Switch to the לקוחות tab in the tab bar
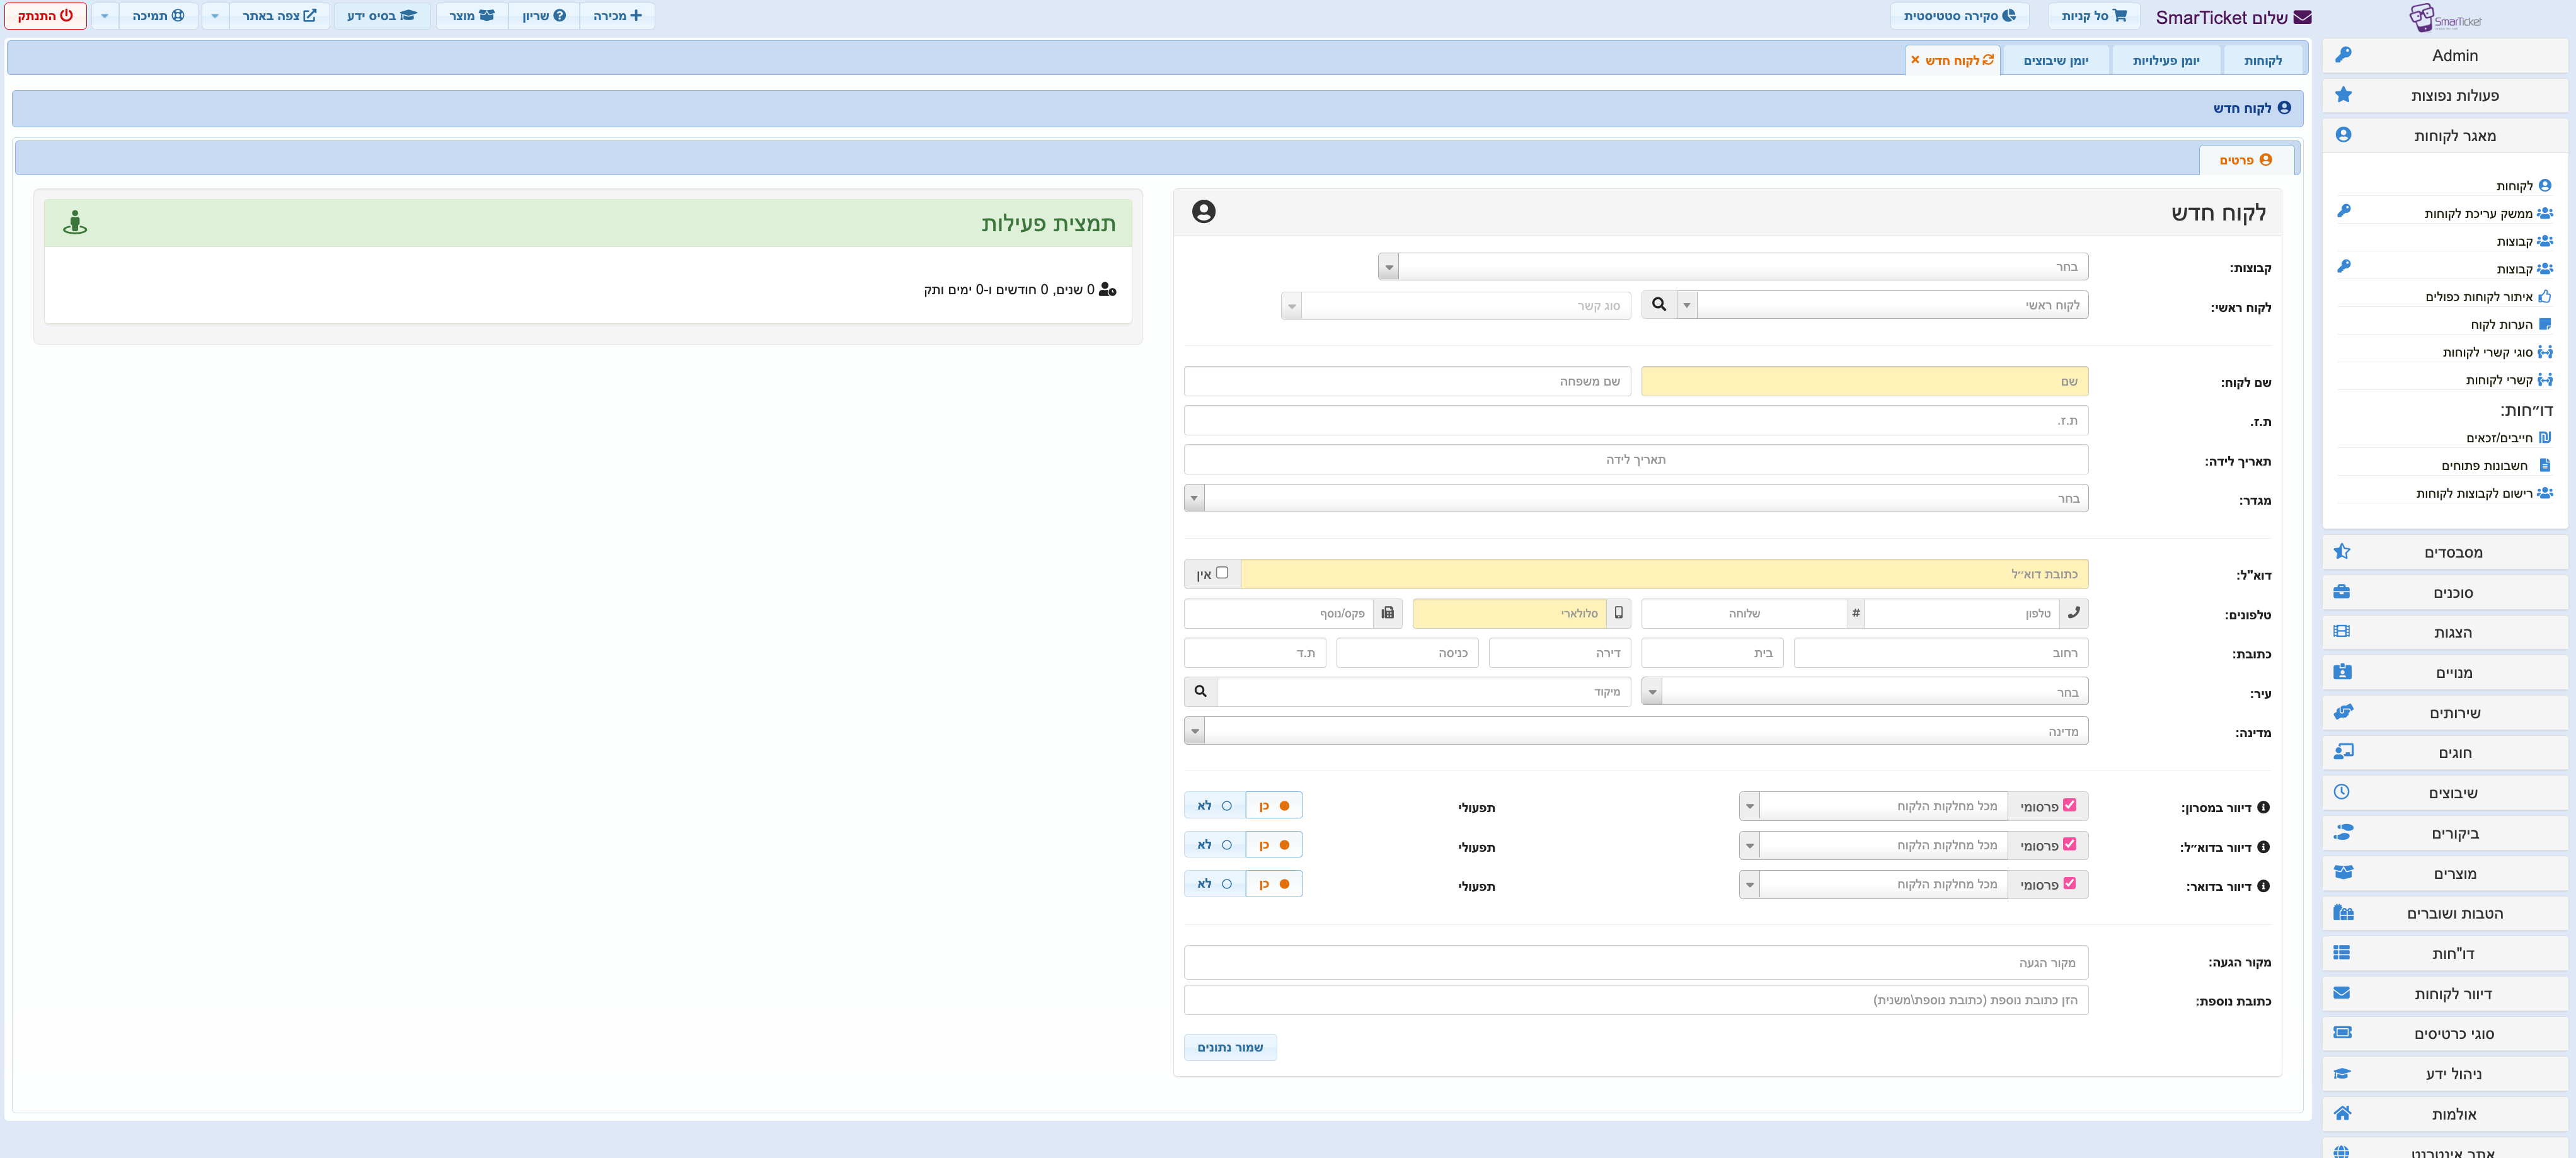 [x=2263, y=61]
